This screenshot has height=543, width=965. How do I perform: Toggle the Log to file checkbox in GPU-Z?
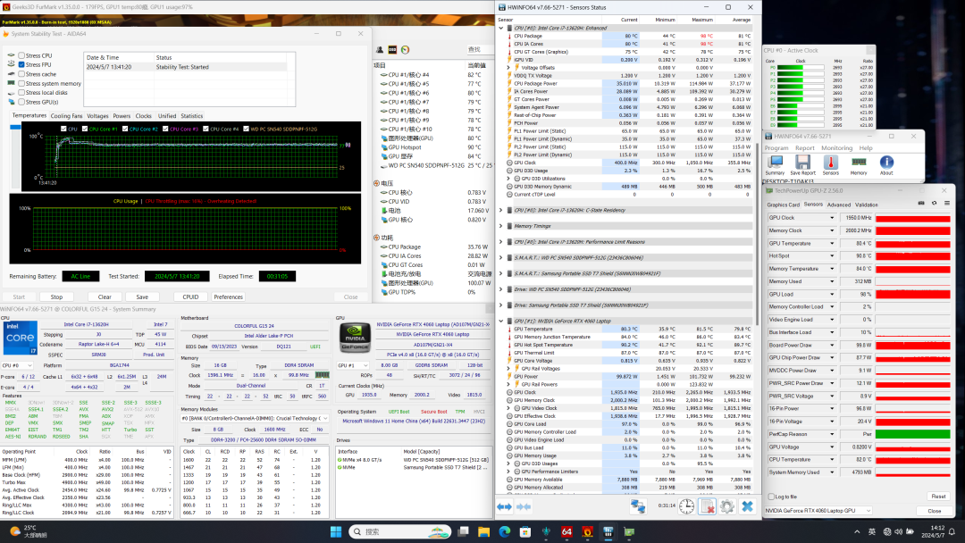click(x=771, y=497)
